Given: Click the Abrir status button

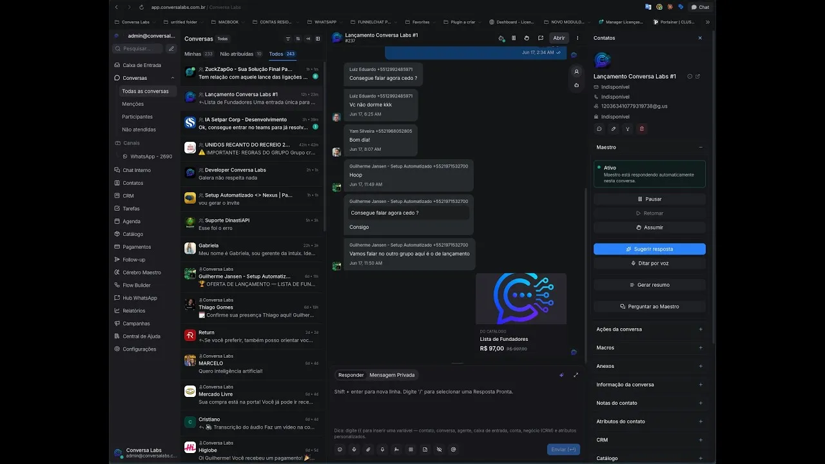Looking at the screenshot, I should click(x=559, y=38).
